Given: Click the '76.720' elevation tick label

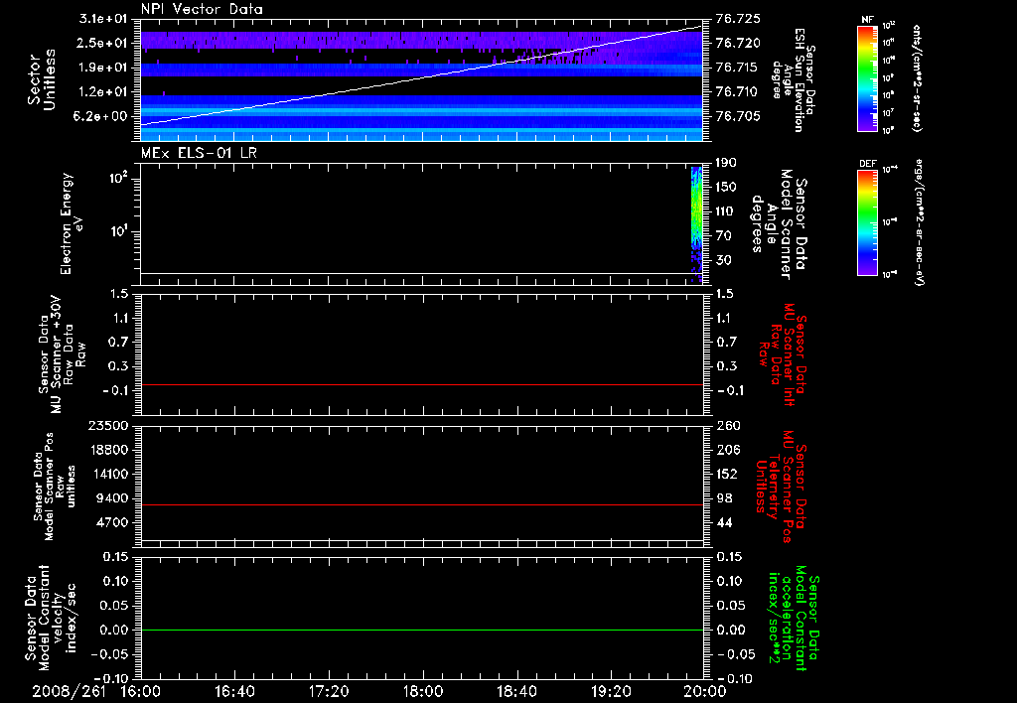Looking at the screenshot, I should pos(737,43).
